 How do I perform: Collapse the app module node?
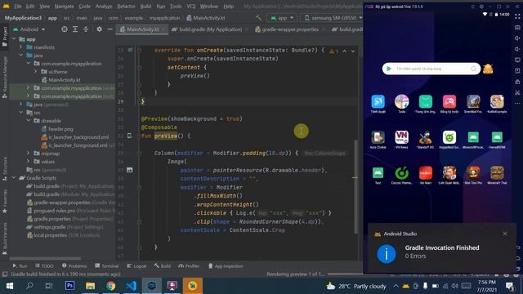[14, 39]
